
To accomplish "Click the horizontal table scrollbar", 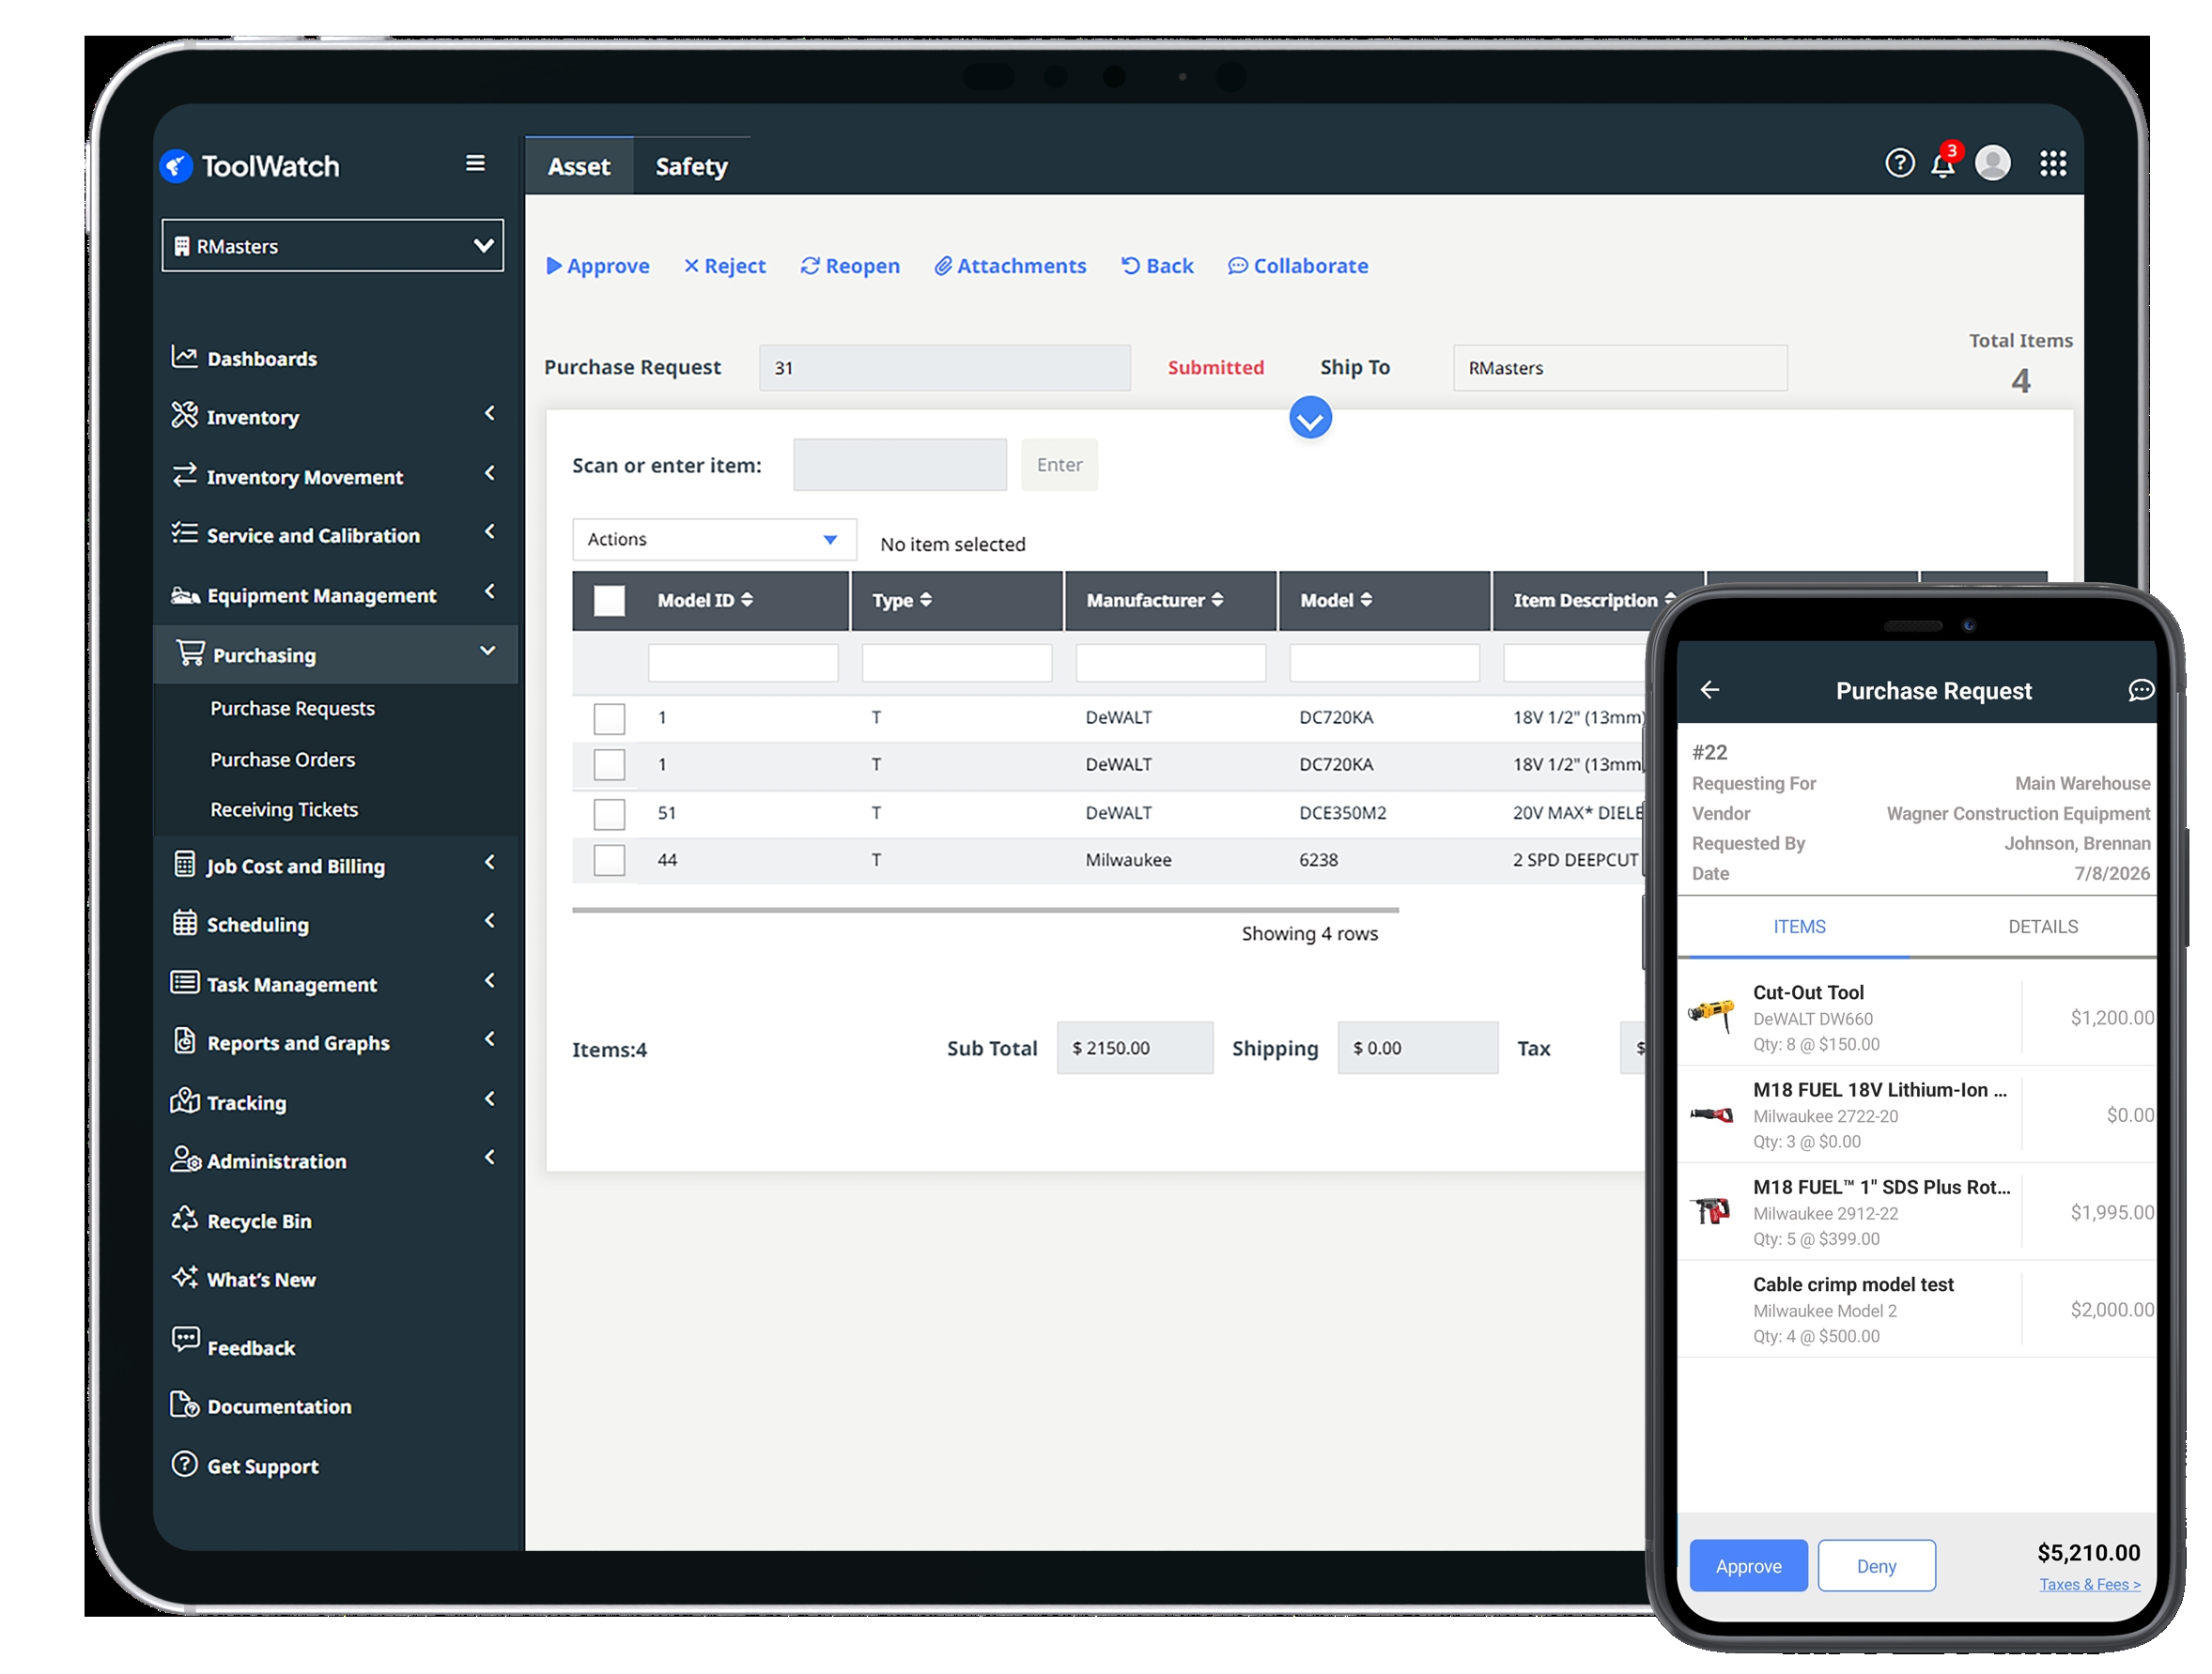I will click(985, 910).
